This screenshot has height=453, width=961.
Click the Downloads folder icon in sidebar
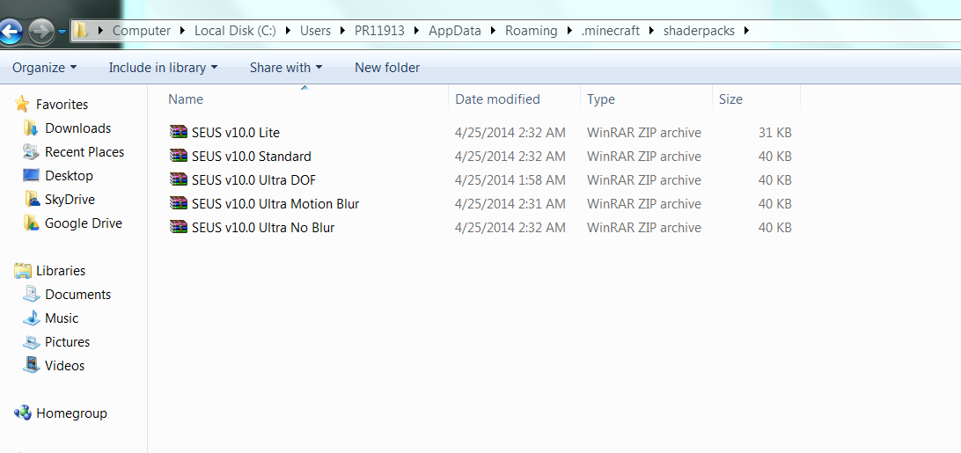point(32,128)
